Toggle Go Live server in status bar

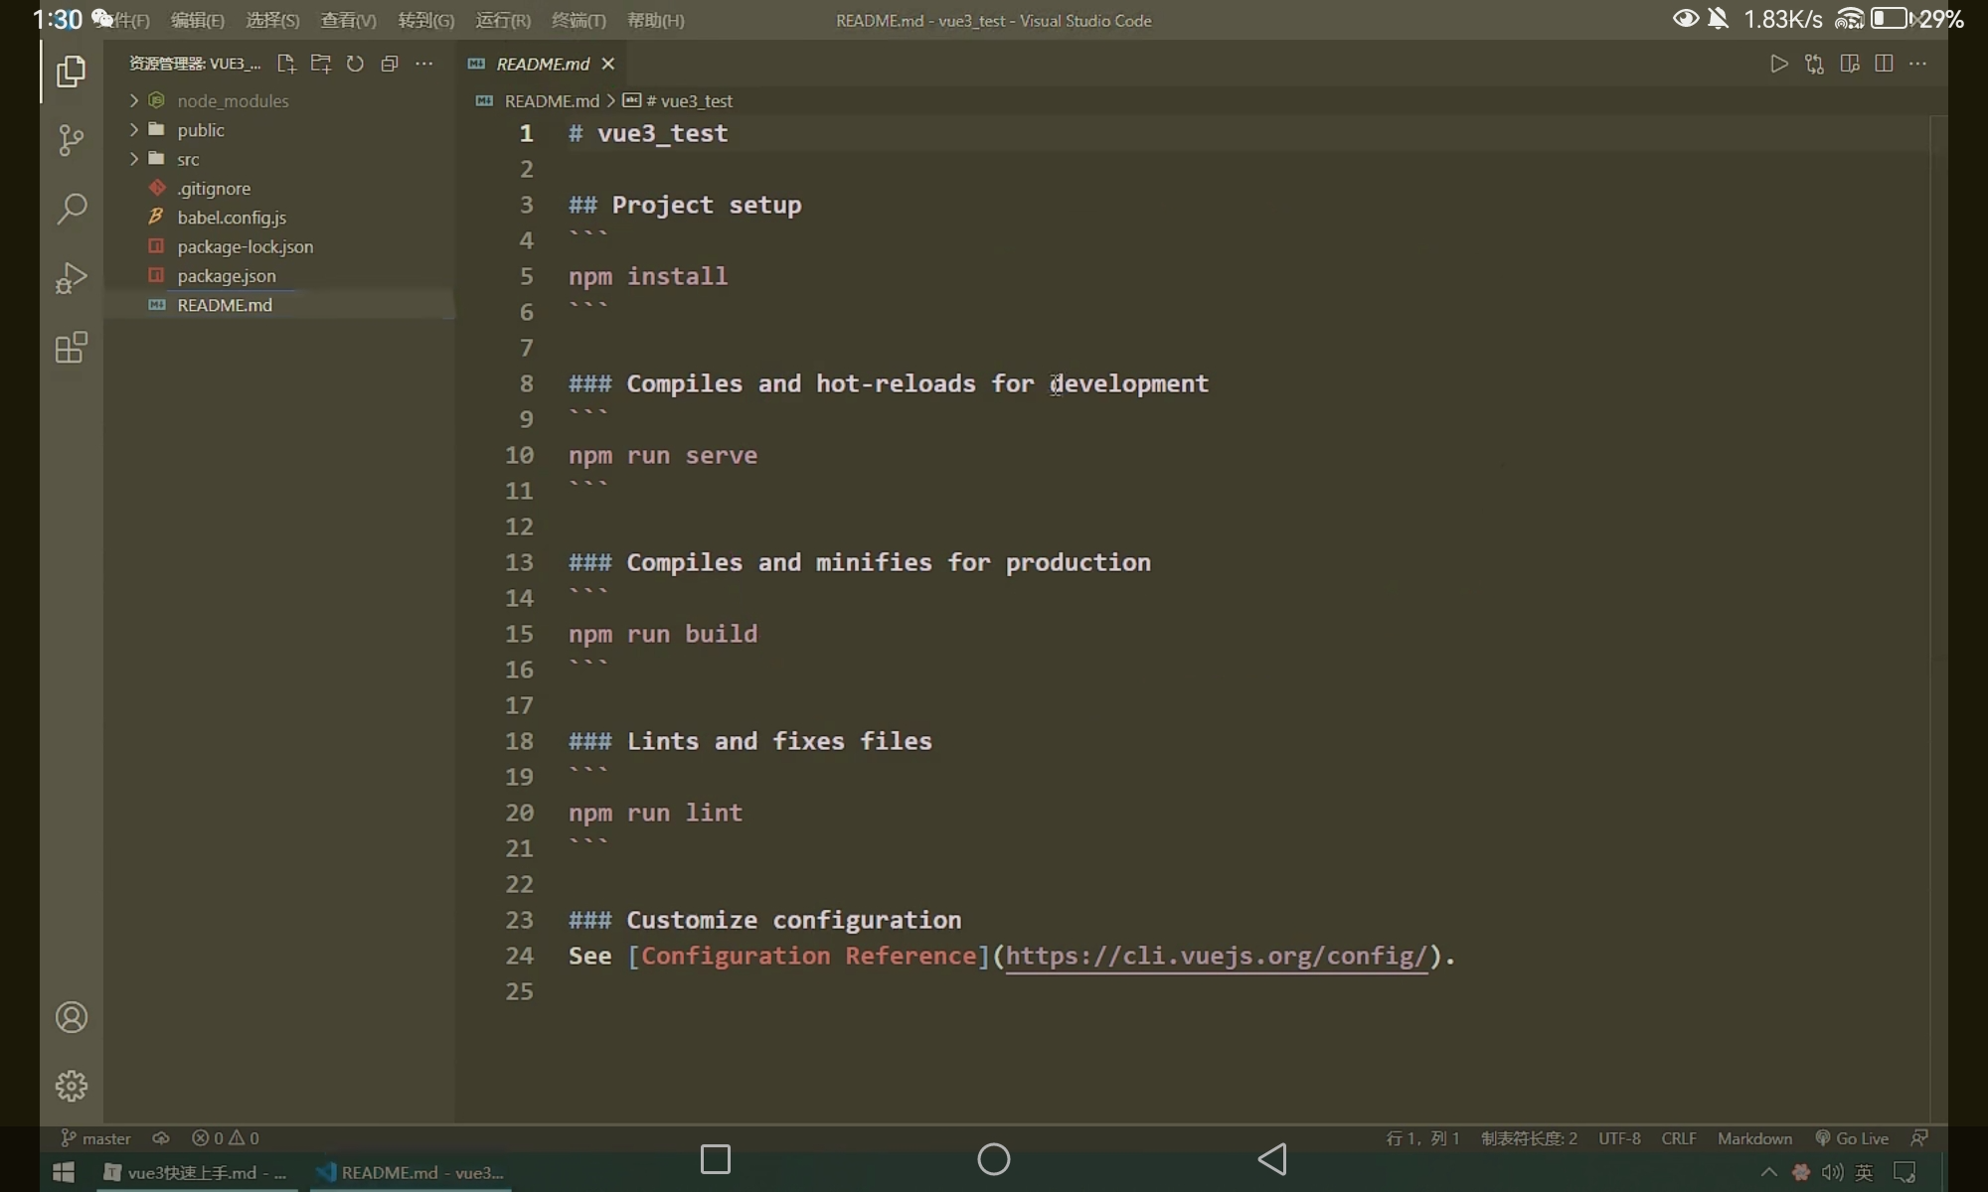click(x=1852, y=1138)
